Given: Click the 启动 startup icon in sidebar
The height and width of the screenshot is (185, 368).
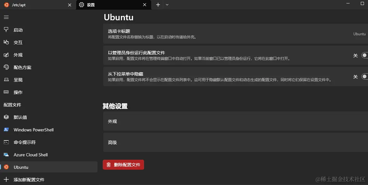Looking at the screenshot, I should pos(6,30).
